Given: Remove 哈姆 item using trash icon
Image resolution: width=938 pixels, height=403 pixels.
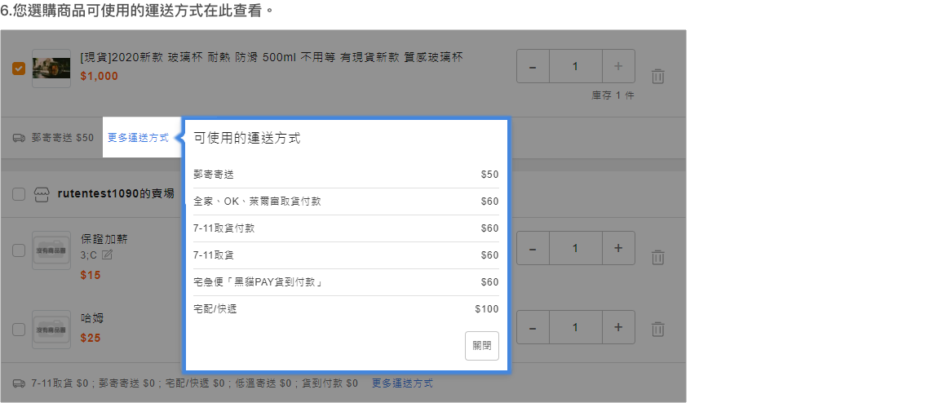Looking at the screenshot, I should point(657,330).
